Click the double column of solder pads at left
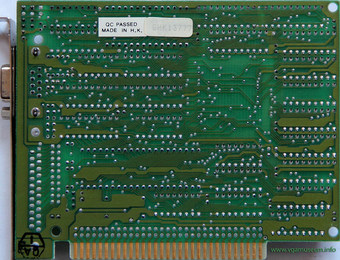This screenshot has width=340, height=260. click(x=35, y=189)
